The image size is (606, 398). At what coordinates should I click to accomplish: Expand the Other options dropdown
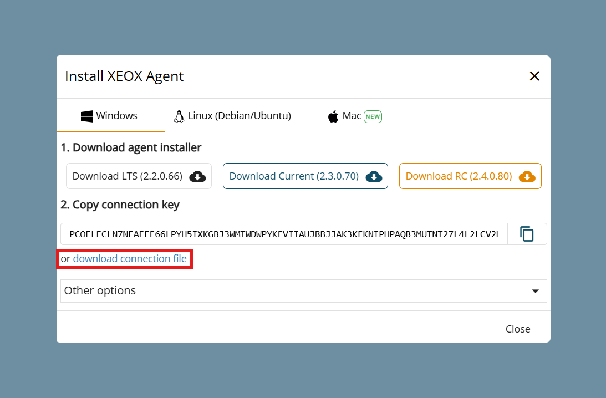point(304,290)
